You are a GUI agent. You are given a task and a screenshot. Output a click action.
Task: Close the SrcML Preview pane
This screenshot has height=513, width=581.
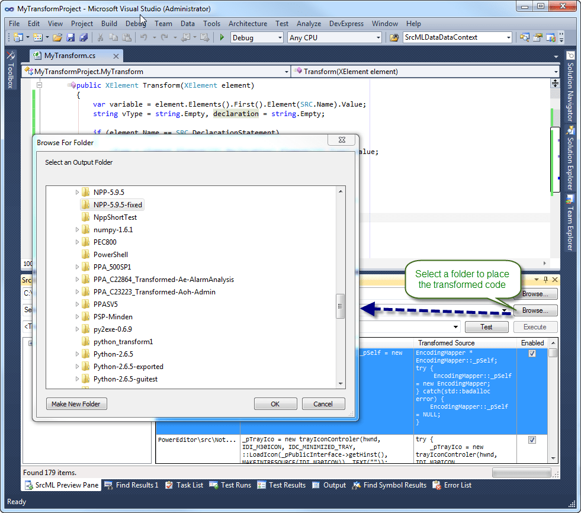pos(555,280)
